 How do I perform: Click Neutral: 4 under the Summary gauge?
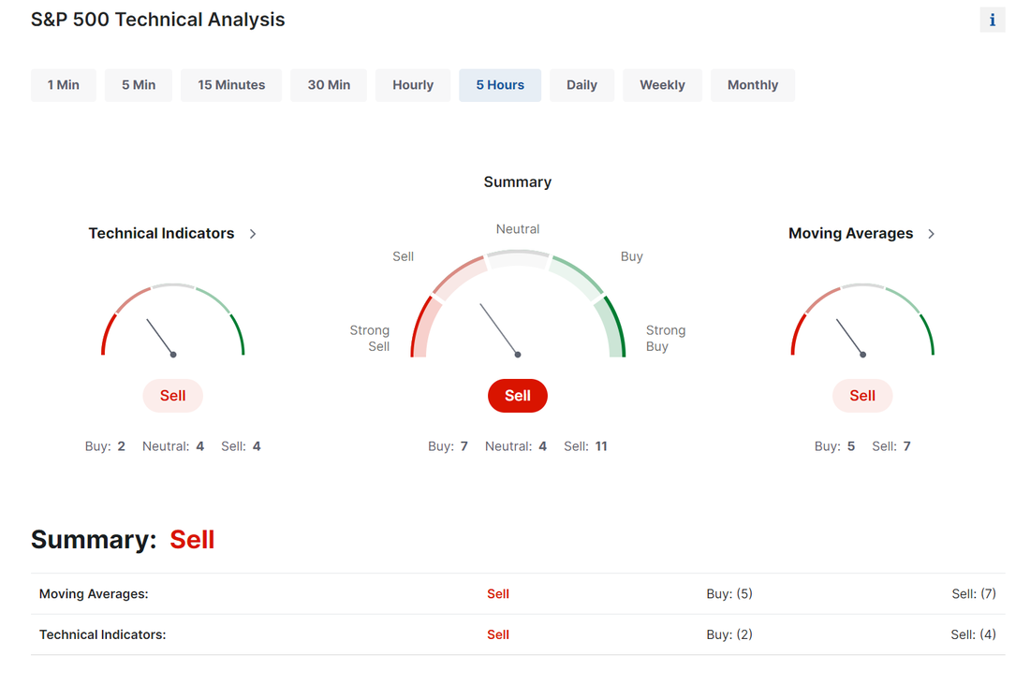[x=516, y=446]
